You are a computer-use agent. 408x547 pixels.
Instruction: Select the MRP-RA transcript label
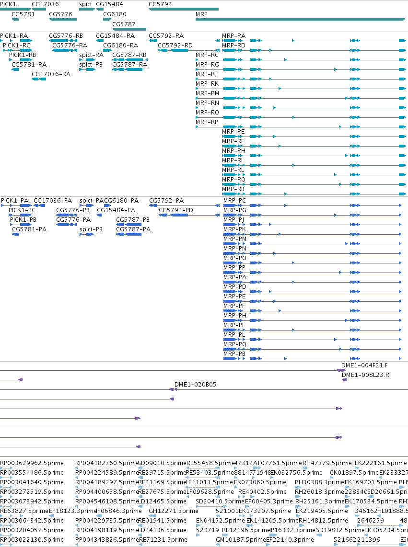233,36
